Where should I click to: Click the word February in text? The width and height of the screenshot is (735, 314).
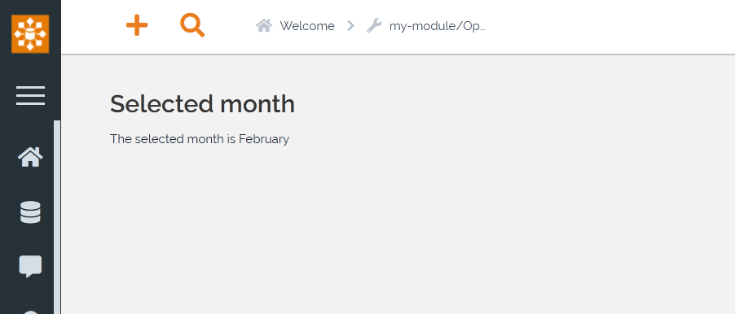pyautogui.click(x=264, y=139)
